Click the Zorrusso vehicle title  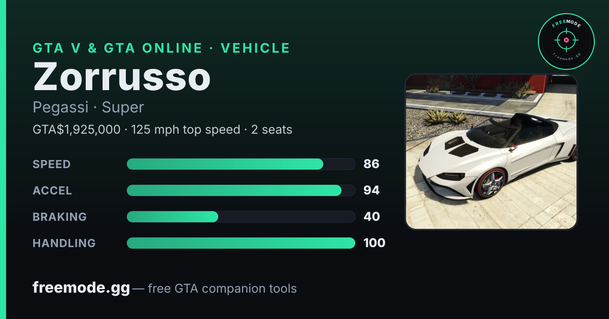point(122,77)
